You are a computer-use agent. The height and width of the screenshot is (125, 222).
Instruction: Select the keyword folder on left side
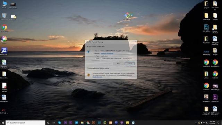click(x=4, y=75)
